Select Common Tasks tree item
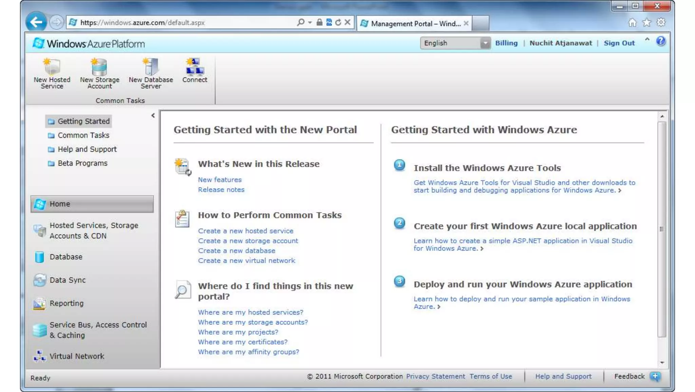 83,135
